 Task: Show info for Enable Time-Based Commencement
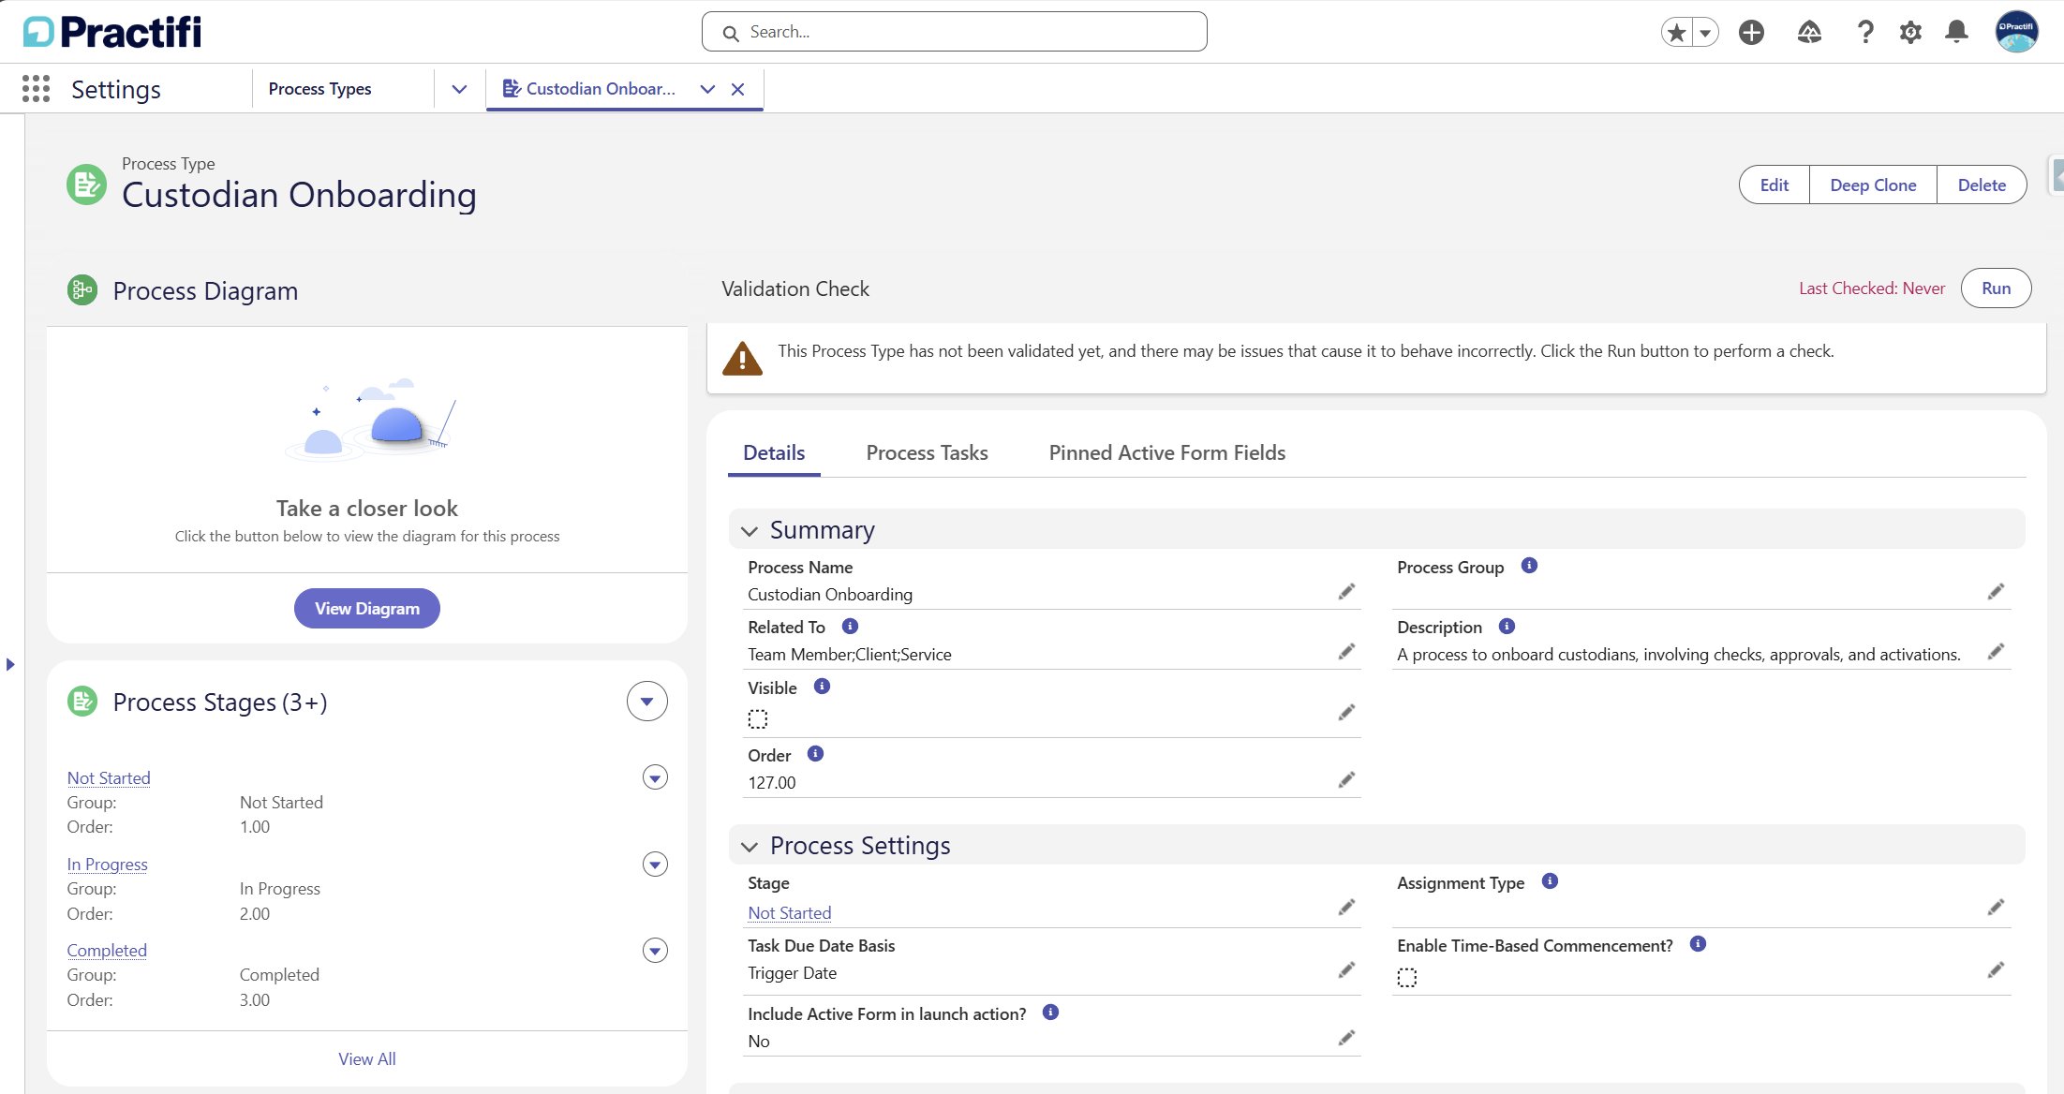coord(1698,944)
